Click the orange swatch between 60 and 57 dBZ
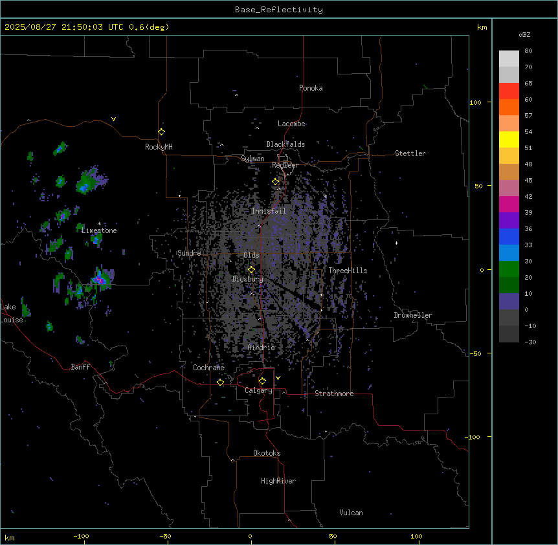This screenshot has width=558, height=545. coord(509,107)
